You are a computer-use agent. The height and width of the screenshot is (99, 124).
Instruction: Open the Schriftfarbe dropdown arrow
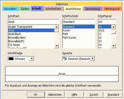pos(32,59)
